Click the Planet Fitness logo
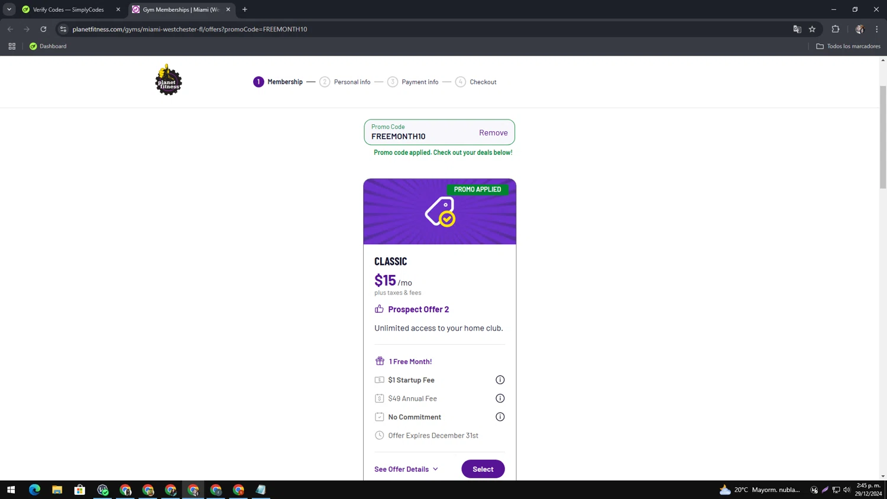Screen dimensions: 887x499 tap(169, 80)
